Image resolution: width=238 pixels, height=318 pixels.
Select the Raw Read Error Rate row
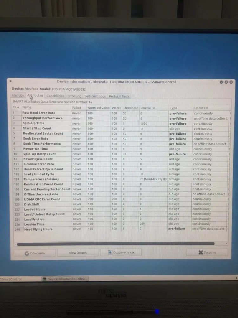(121, 113)
